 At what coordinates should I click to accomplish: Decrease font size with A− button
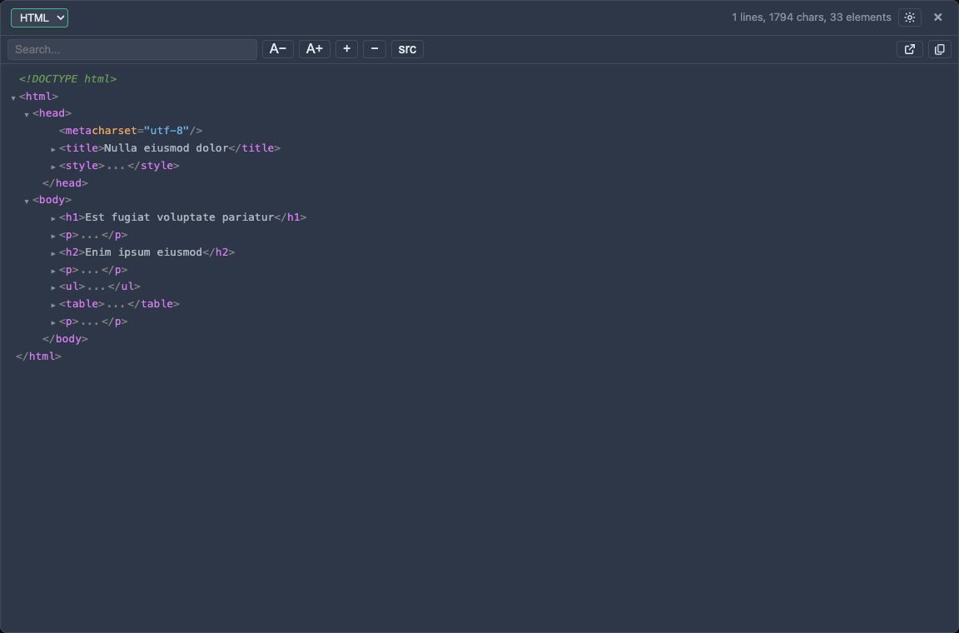278,49
